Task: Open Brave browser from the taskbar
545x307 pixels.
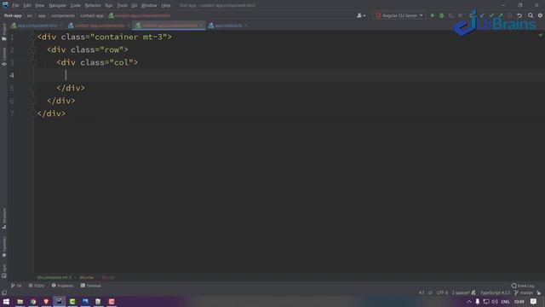Action: pos(46,301)
